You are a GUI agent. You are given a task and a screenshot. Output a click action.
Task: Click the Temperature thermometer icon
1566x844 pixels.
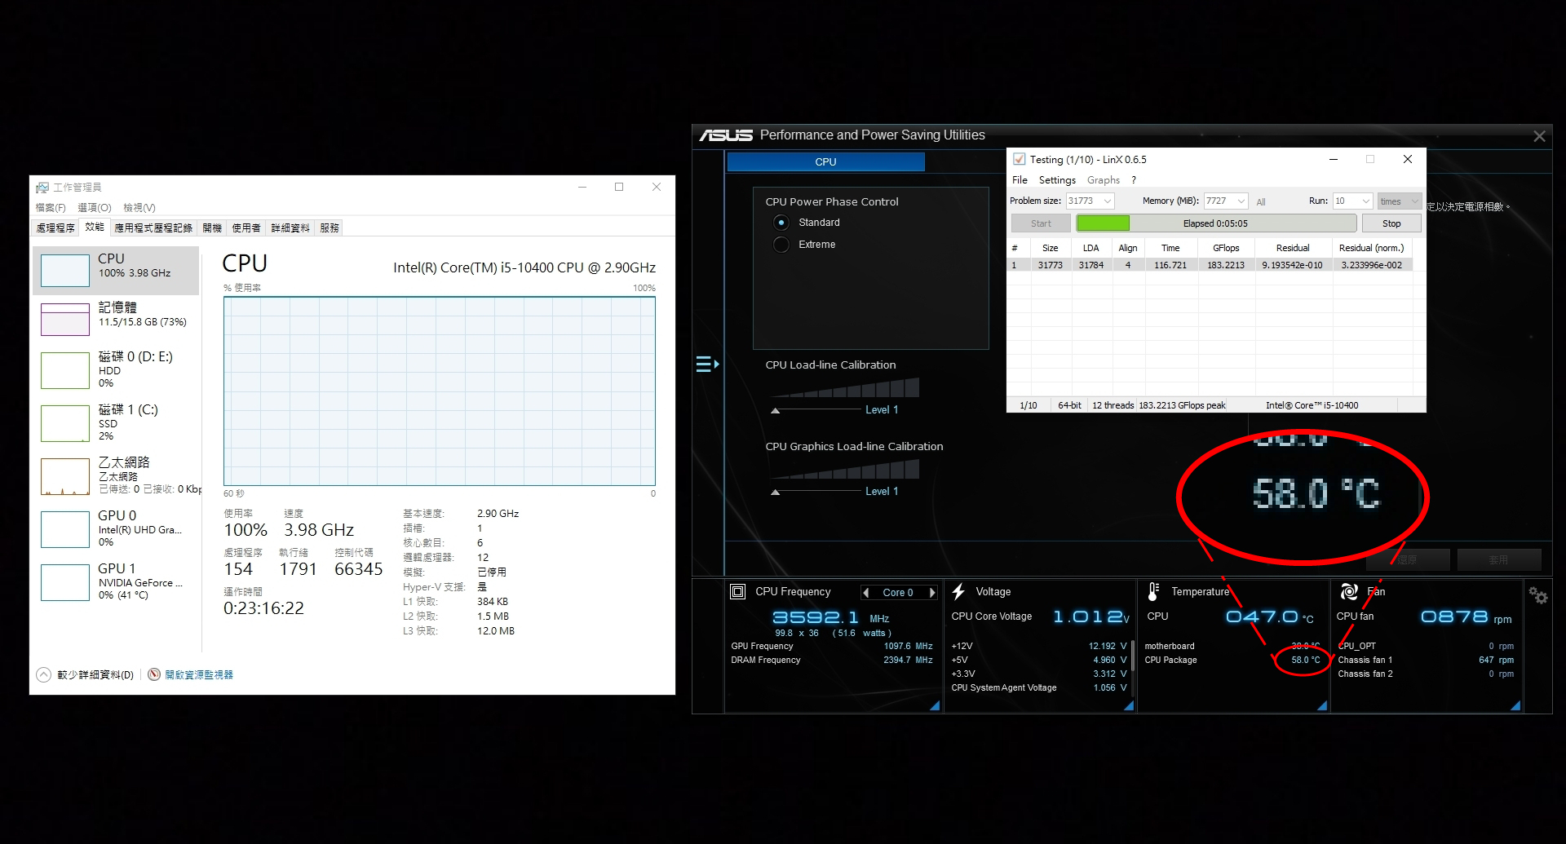1153,591
